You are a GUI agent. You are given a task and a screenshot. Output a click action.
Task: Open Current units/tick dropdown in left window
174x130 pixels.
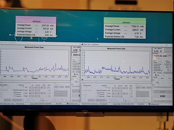37,93
